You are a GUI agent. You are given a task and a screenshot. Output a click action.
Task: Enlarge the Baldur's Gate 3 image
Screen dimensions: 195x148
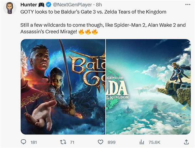[x=63, y=86]
